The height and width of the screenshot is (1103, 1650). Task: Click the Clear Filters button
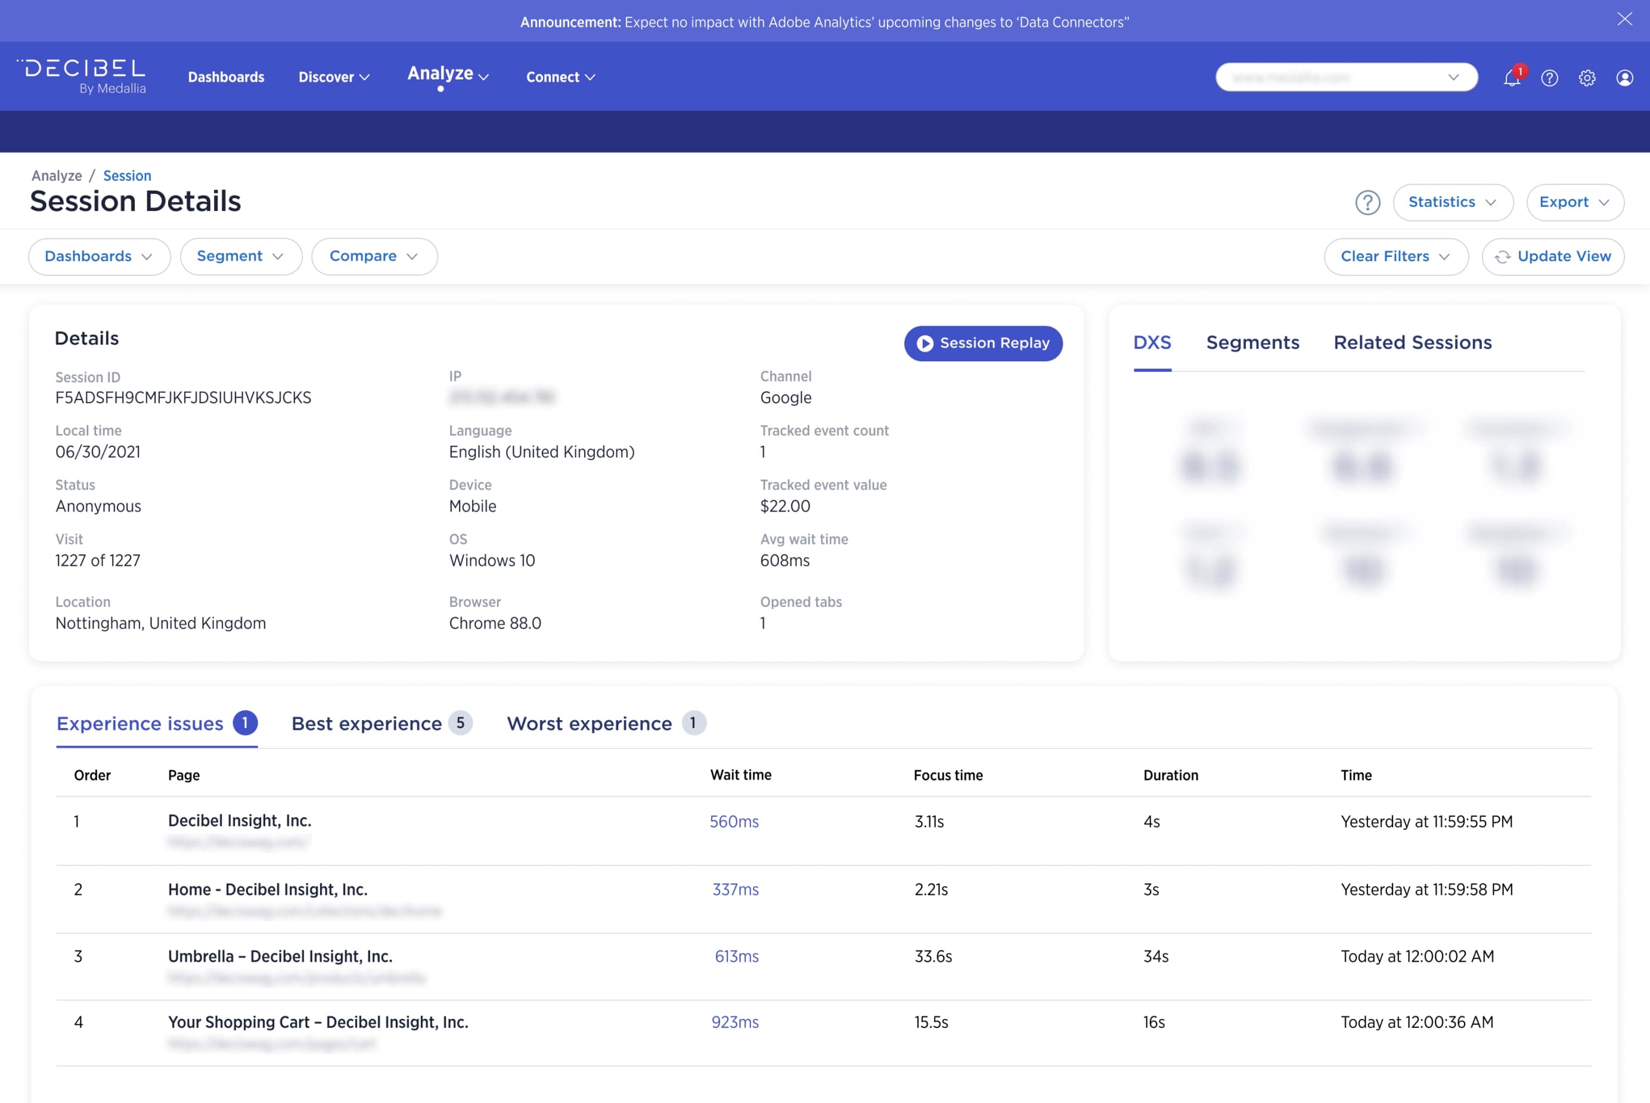[1395, 256]
